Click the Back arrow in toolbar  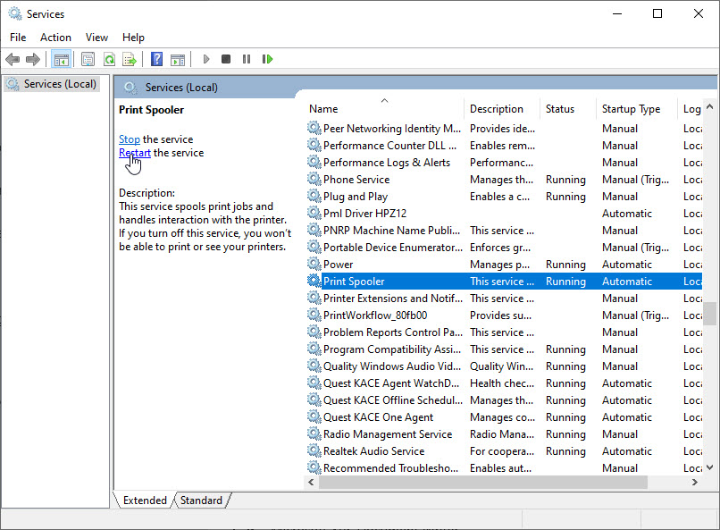point(13,59)
